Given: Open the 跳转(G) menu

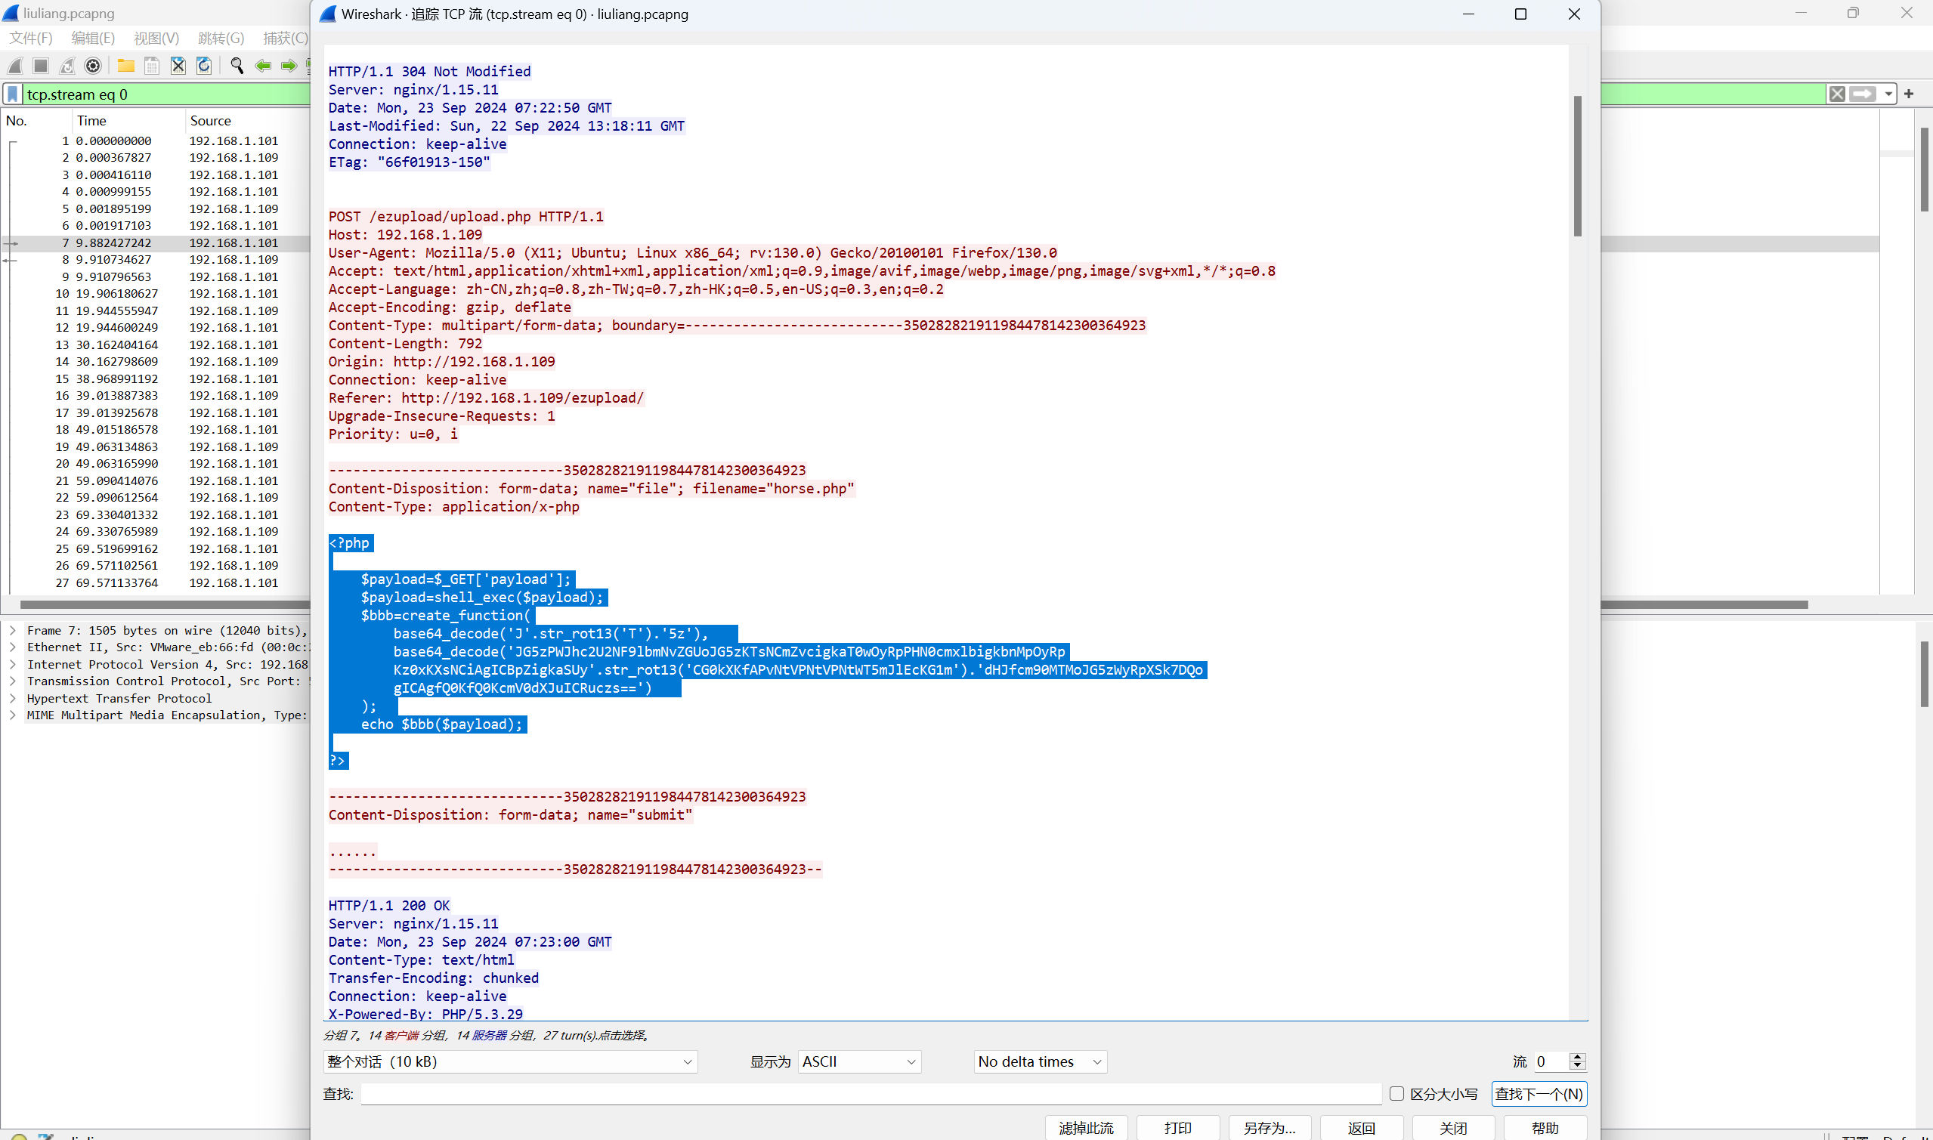Looking at the screenshot, I should (221, 38).
